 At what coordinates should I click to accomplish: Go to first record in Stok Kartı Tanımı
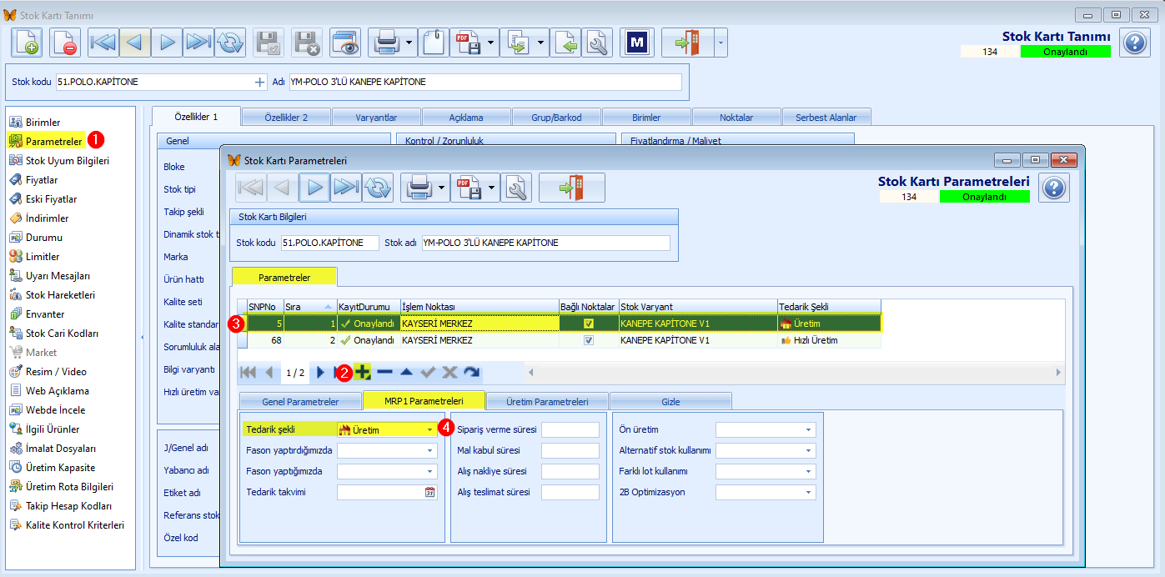pyautogui.click(x=103, y=43)
